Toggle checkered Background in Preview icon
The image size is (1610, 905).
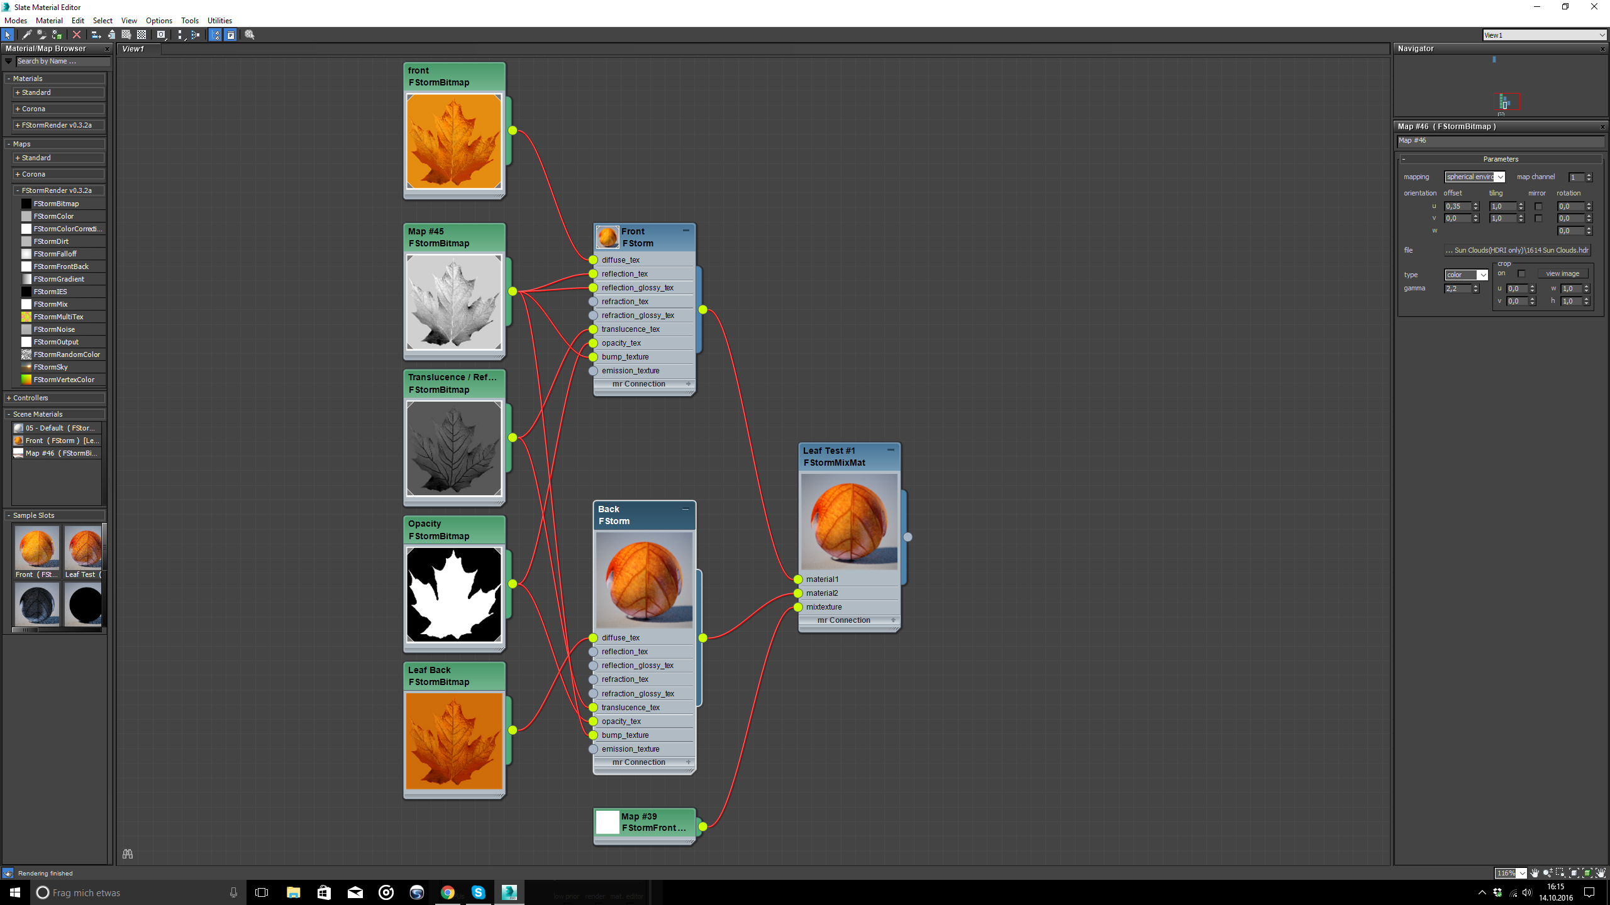coord(142,35)
